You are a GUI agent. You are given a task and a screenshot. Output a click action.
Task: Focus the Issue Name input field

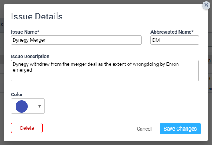pyautogui.click(x=76, y=40)
